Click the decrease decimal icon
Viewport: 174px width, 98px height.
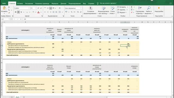tap(81, 12)
